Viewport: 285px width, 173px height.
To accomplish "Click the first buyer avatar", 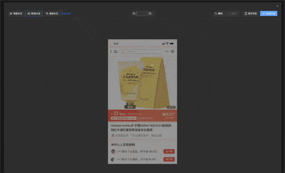I will [113, 151].
